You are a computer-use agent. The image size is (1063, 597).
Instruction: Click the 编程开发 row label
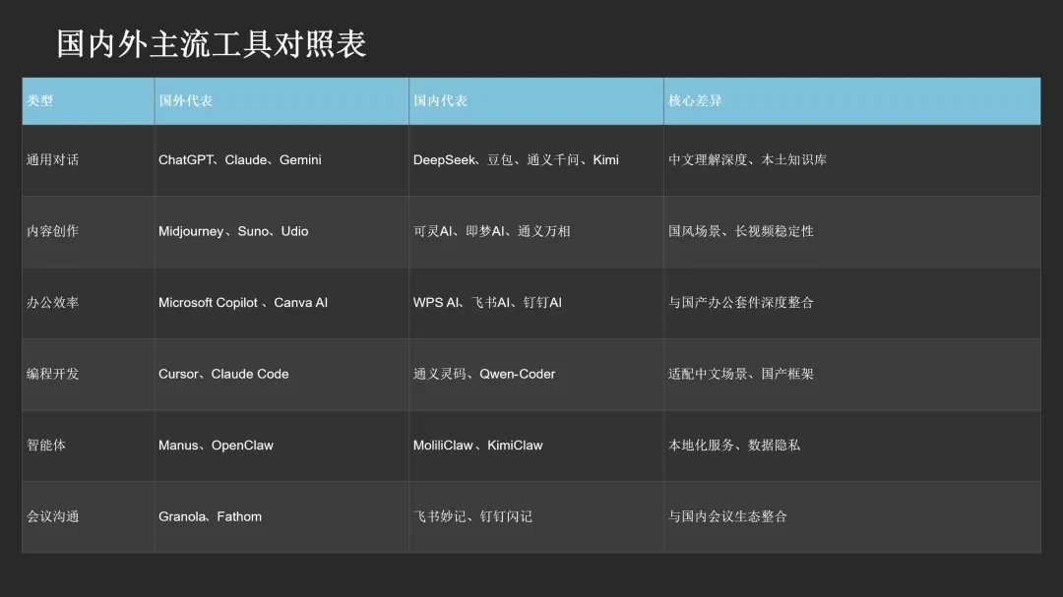pyautogui.click(x=89, y=374)
